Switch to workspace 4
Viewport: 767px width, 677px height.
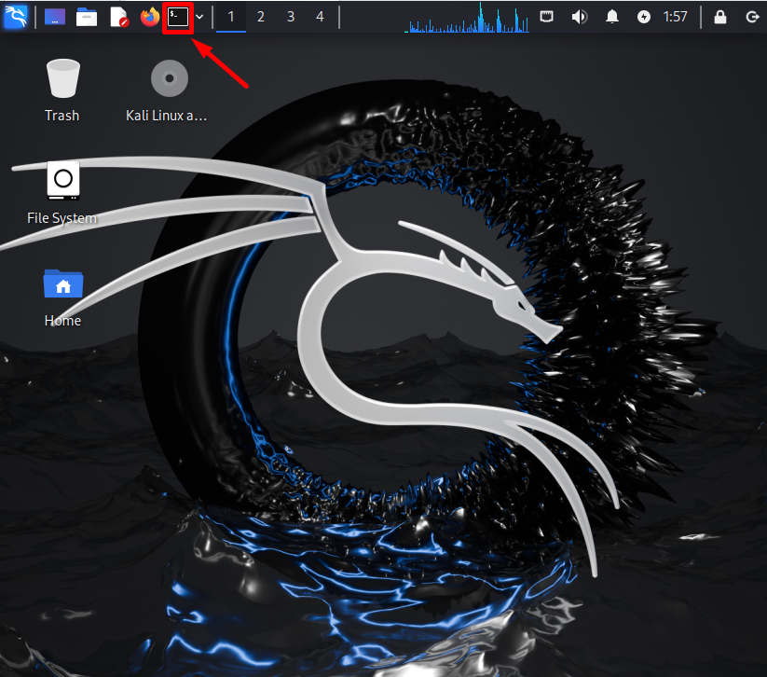pyautogui.click(x=320, y=17)
